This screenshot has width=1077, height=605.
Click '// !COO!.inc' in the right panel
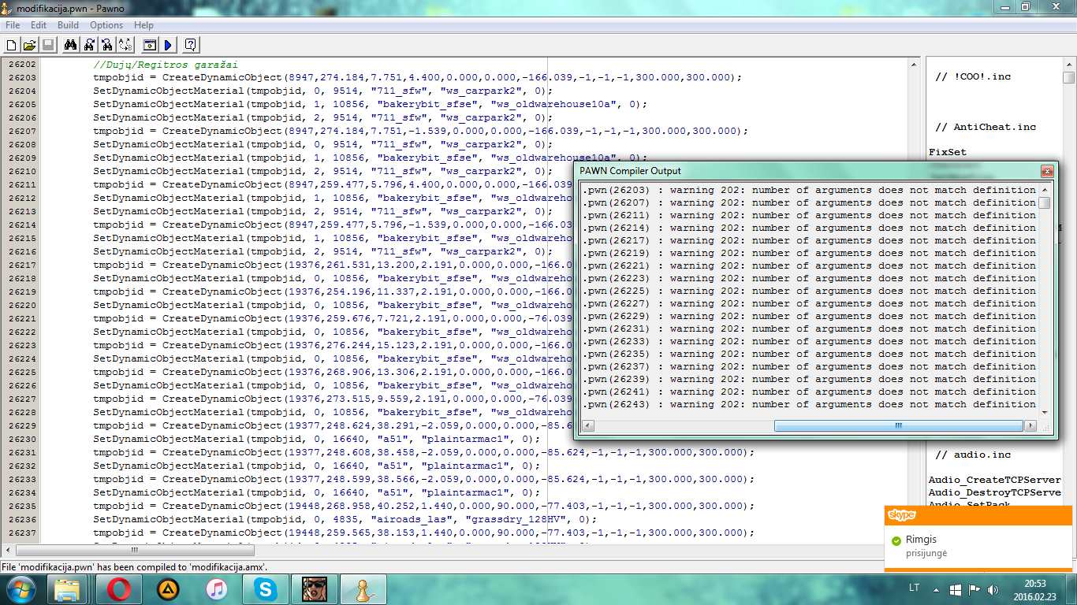tap(972, 76)
